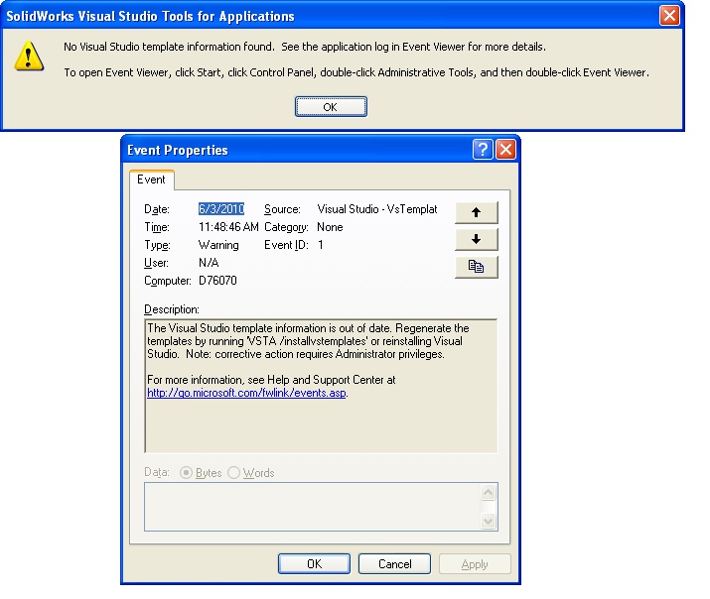Click the 'To open Event Viewer' instruction text

(356, 72)
